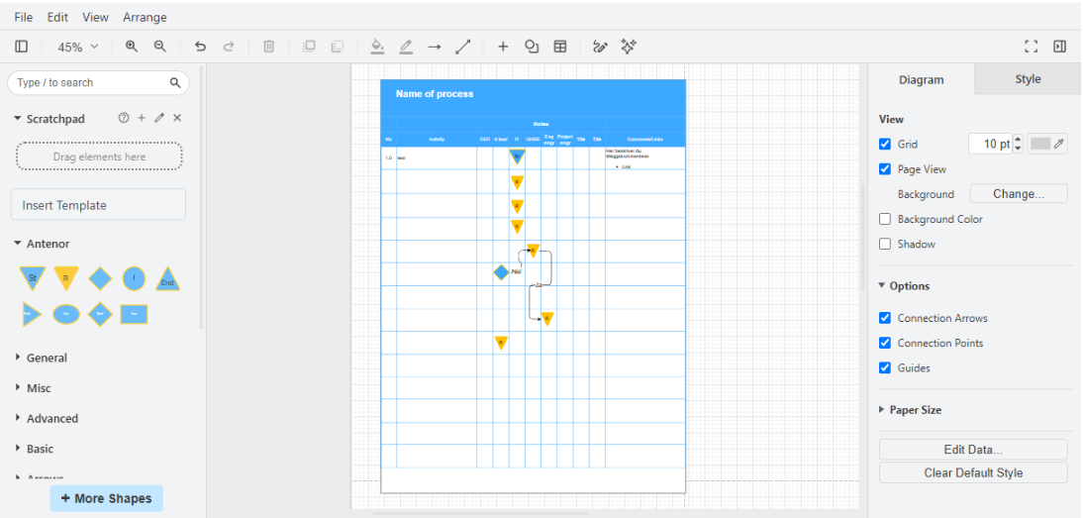Click the Table icon in toolbar
The height and width of the screenshot is (518, 1083).
pos(560,47)
